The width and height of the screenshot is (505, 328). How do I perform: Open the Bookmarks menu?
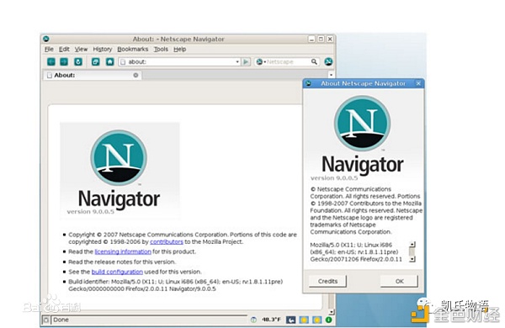click(x=132, y=50)
